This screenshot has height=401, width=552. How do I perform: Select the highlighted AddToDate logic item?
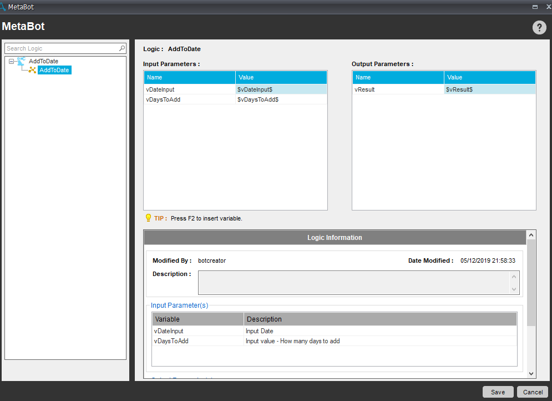[54, 70]
